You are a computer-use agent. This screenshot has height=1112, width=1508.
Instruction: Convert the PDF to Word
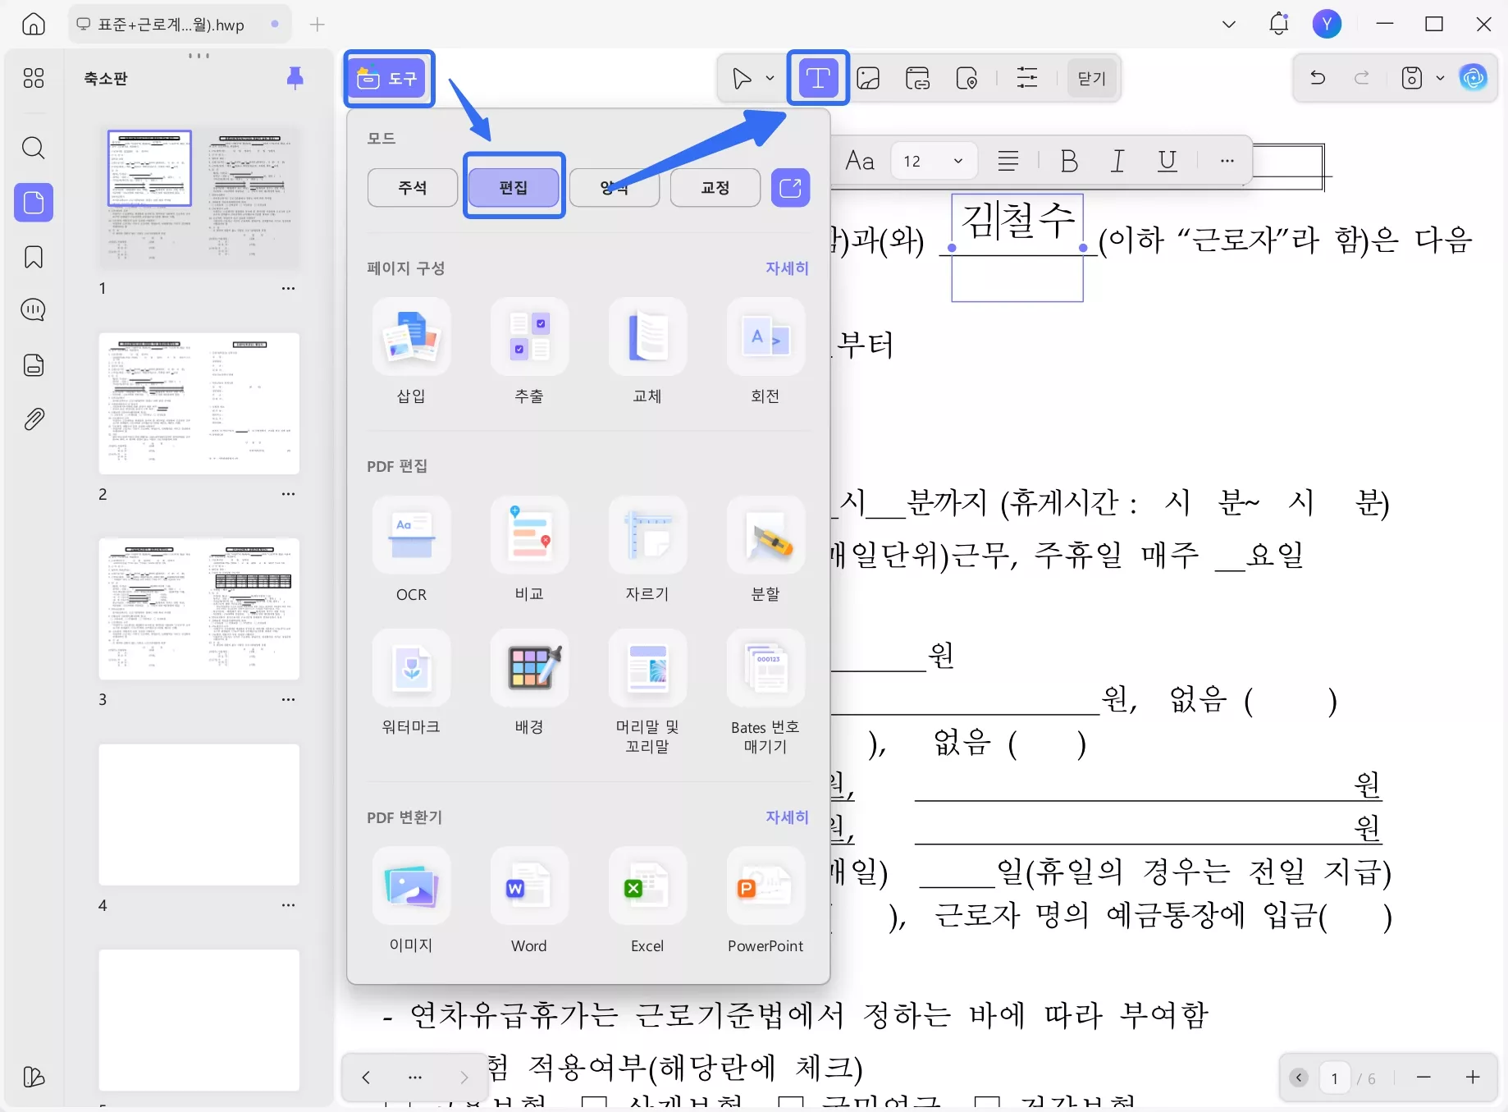click(x=529, y=899)
